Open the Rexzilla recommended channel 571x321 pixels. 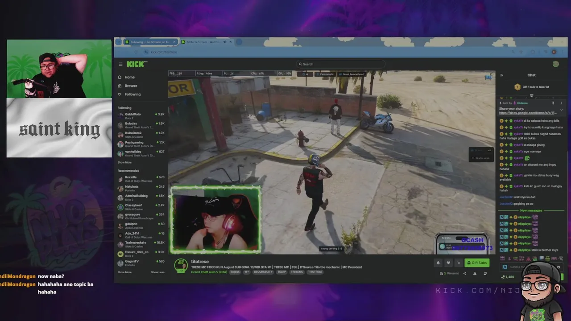pyautogui.click(x=141, y=178)
